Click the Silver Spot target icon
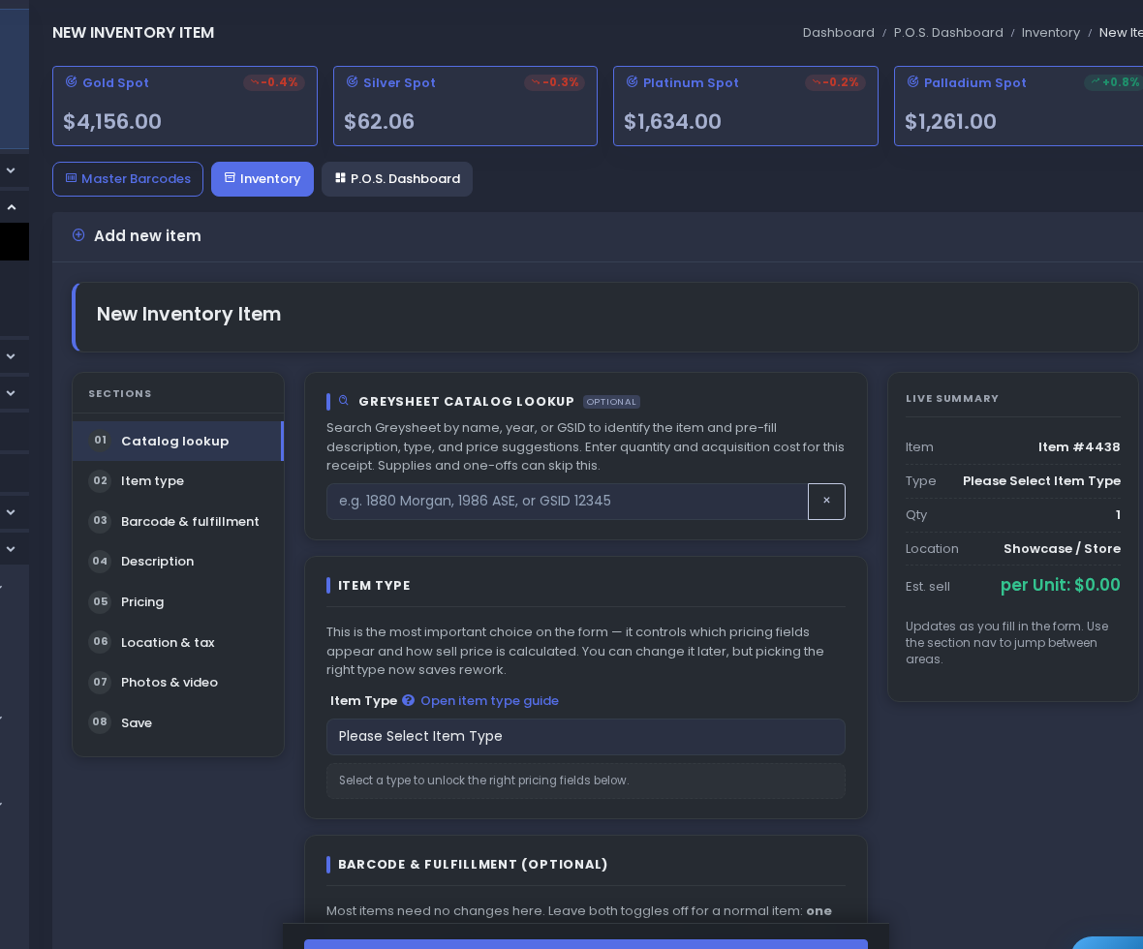The image size is (1143, 949). click(352, 81)
